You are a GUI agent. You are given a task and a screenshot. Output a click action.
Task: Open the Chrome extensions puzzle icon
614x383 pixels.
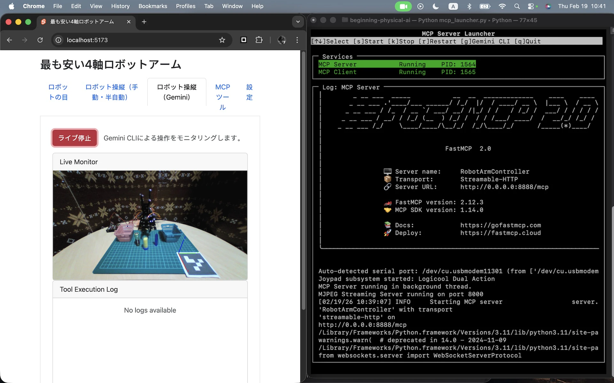[259, 40]
